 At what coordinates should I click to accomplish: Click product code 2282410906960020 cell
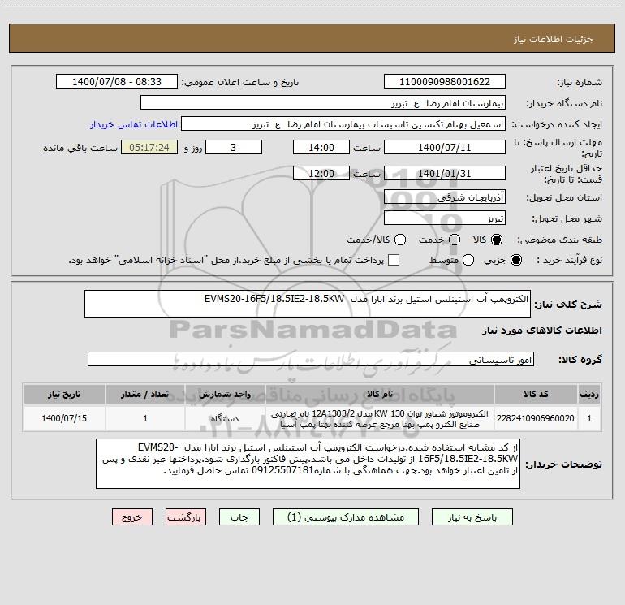pyautogui.click(x=536, y=418)
